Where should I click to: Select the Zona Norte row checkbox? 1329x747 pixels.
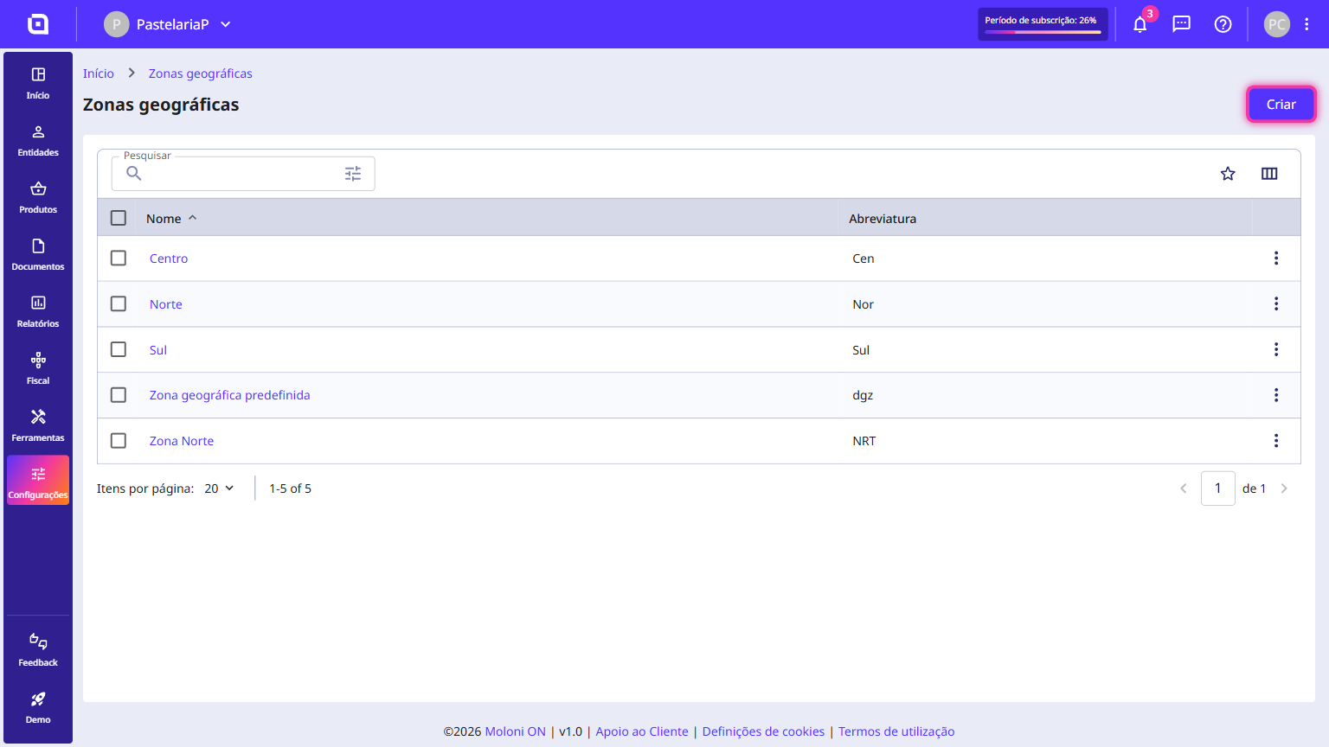tap(119, 441)
